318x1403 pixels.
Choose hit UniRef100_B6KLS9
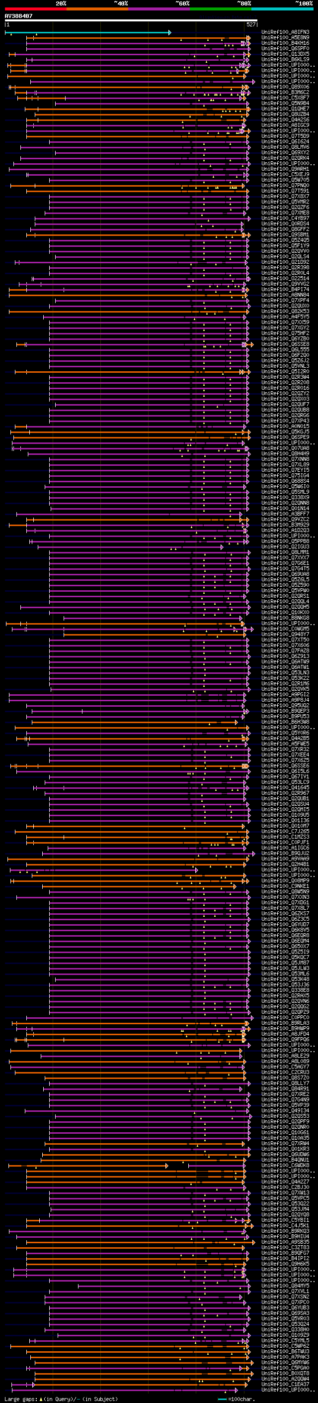coord(285,59)
